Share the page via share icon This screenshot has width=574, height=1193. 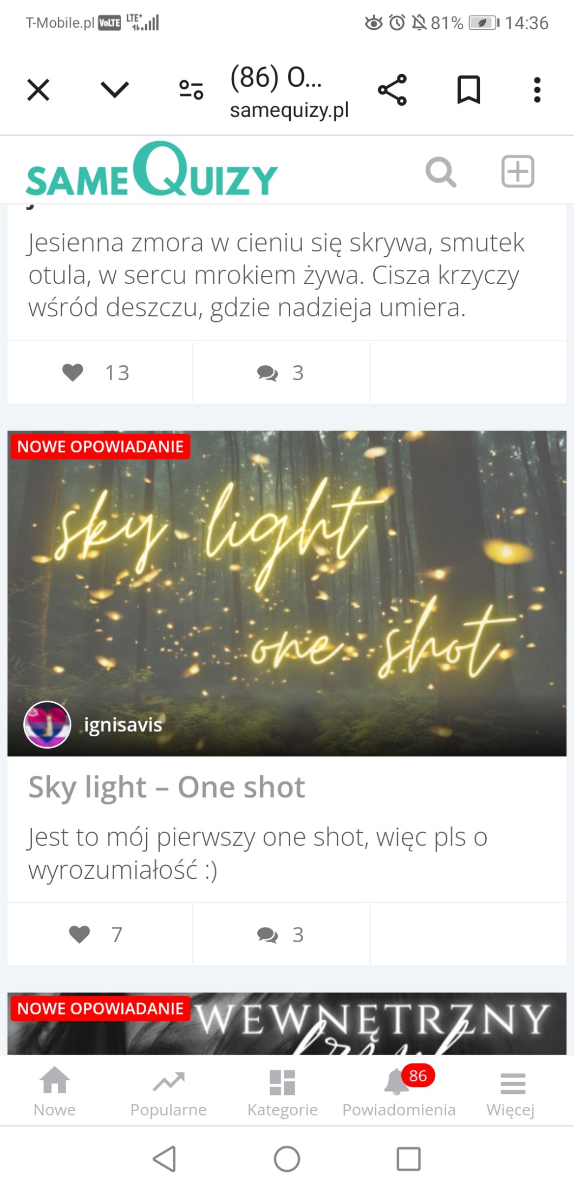coord(392,89)
